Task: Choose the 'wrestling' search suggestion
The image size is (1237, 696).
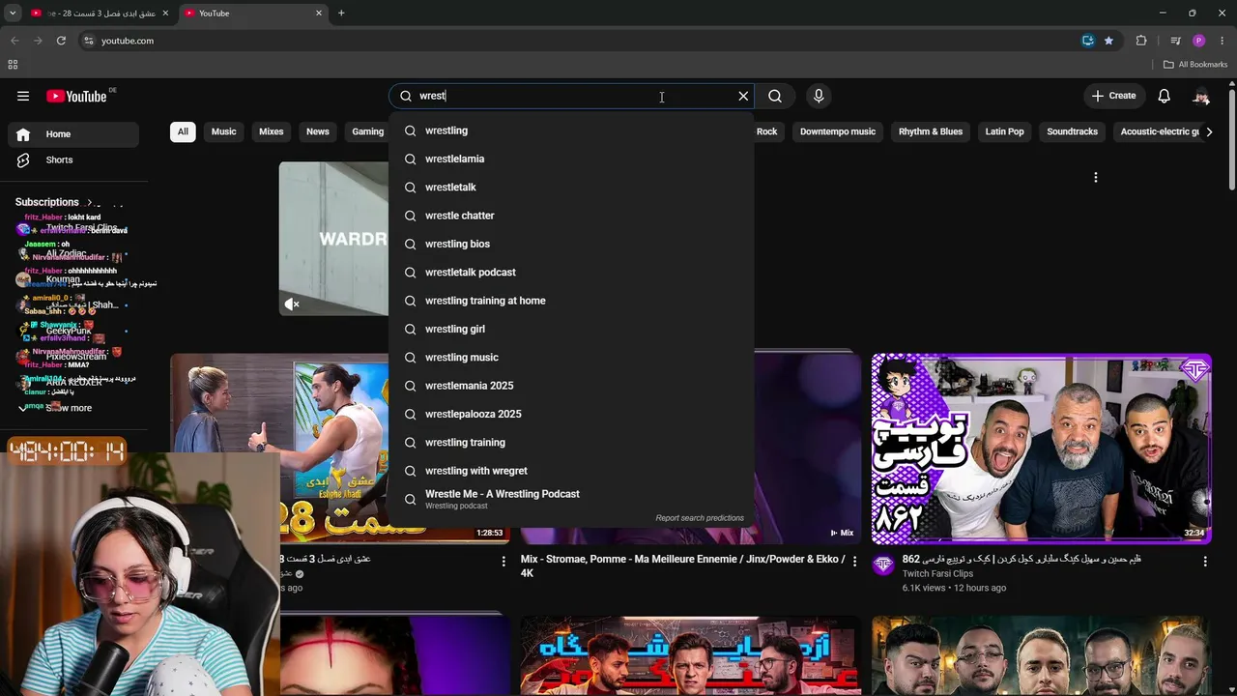Action: [571, 130]
